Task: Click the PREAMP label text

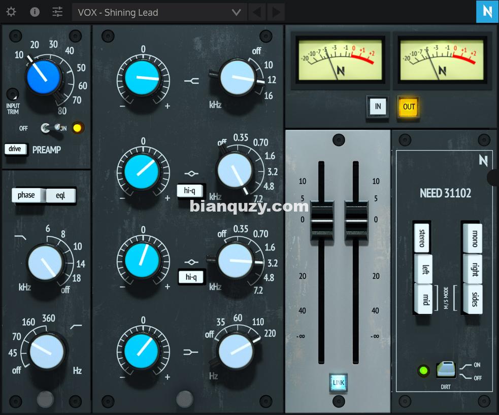Action: click(x=47, y=150)
